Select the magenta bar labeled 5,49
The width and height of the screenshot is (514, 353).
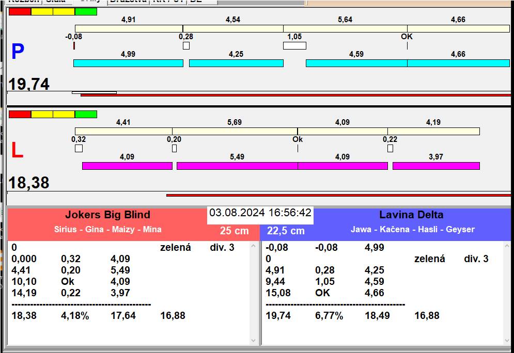click(x=237, y=166)
